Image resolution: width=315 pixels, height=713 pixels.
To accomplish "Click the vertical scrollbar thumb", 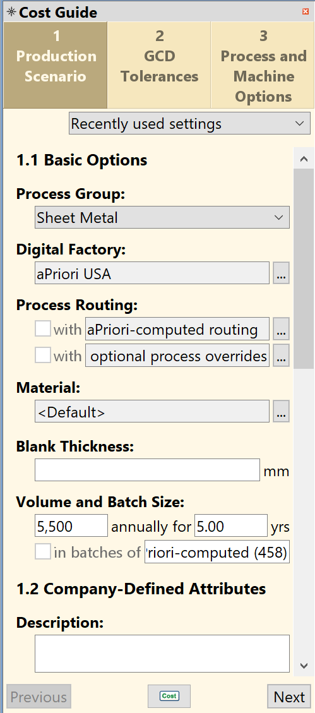I will (304, 268).
